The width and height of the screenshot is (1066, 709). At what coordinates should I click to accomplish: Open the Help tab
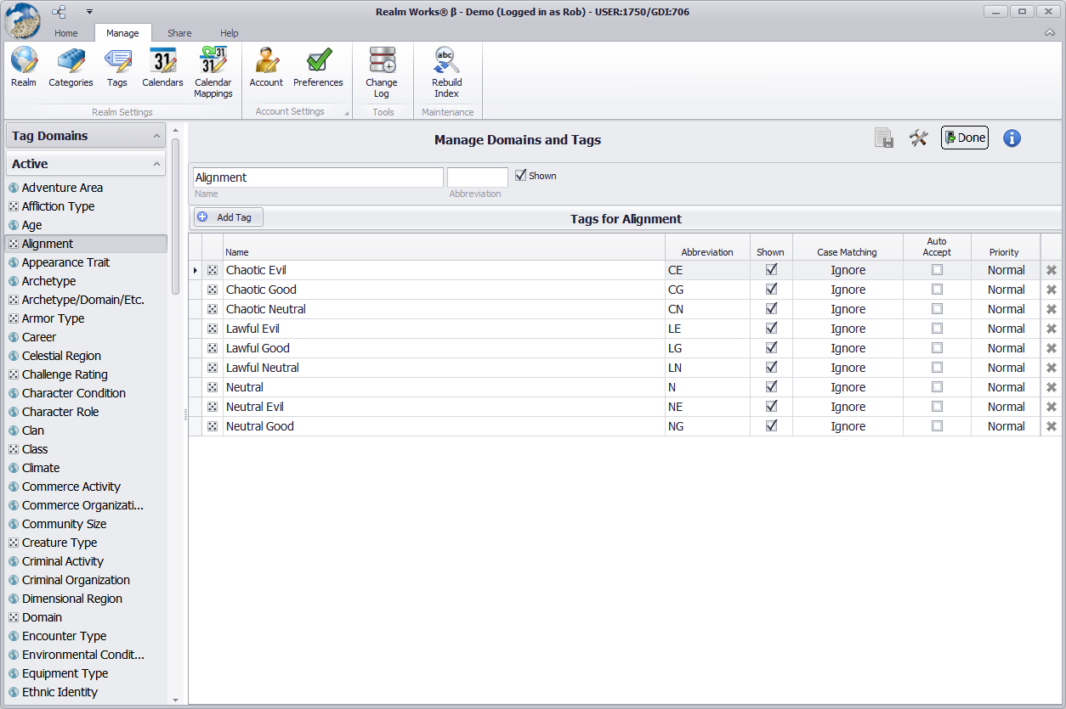[230, 33]
